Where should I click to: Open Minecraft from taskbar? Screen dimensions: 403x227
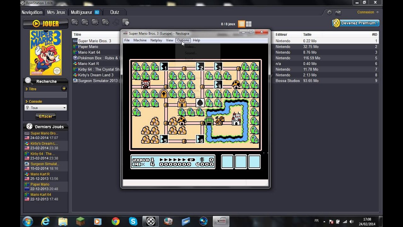[81, 221]
